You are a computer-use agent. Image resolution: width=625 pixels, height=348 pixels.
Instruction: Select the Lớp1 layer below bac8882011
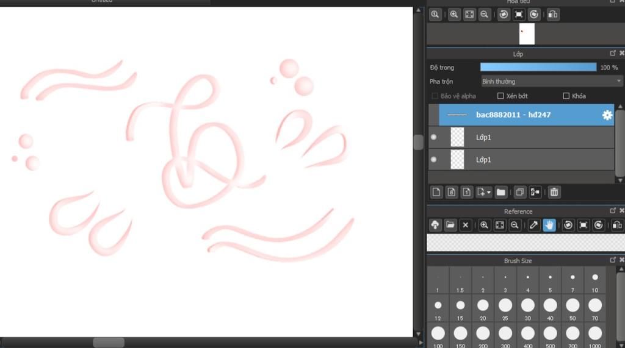pyautogui.click(x=521, y=137)
